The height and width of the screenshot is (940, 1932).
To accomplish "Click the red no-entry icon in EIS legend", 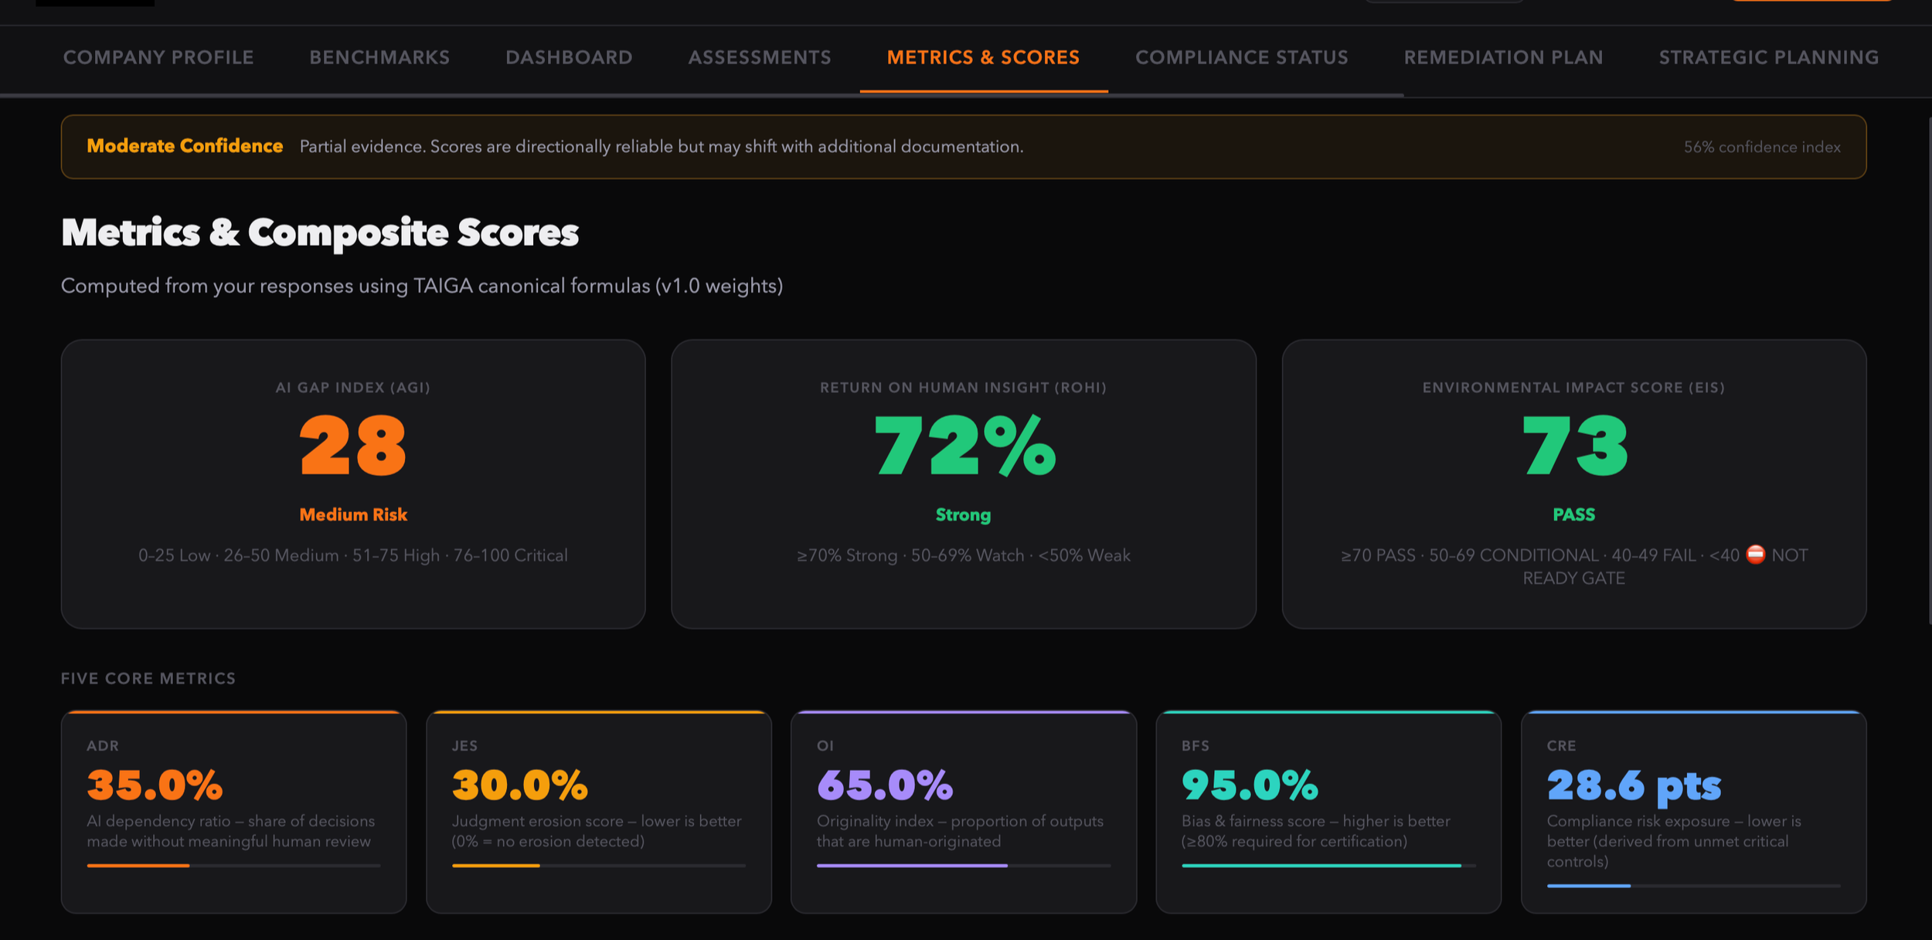I will [1756, 555].
